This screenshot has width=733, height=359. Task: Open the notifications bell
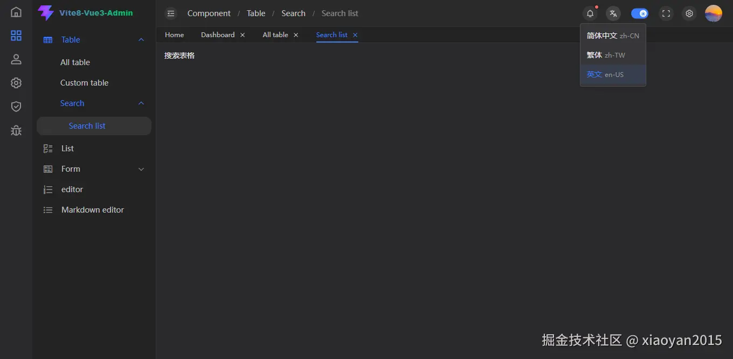pyautogui.click(x=590, y=13)
